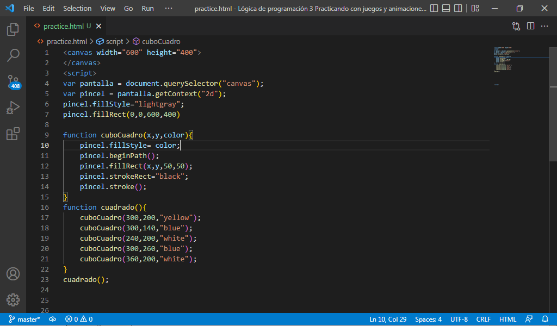Screen dimensions: 557x326
Task: Click "querySelector" on line 4
Action: point(191,83)
